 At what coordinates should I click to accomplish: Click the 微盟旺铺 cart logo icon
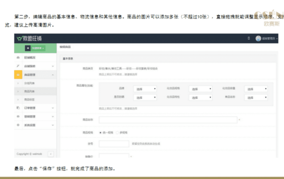click(x=19, y=38)
